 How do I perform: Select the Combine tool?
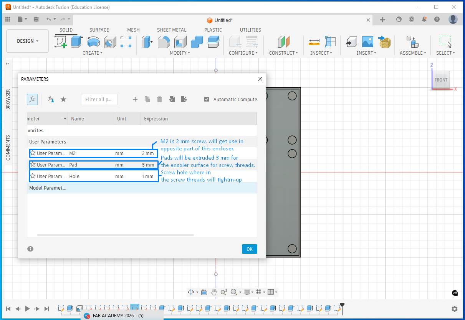pos(197,42)
